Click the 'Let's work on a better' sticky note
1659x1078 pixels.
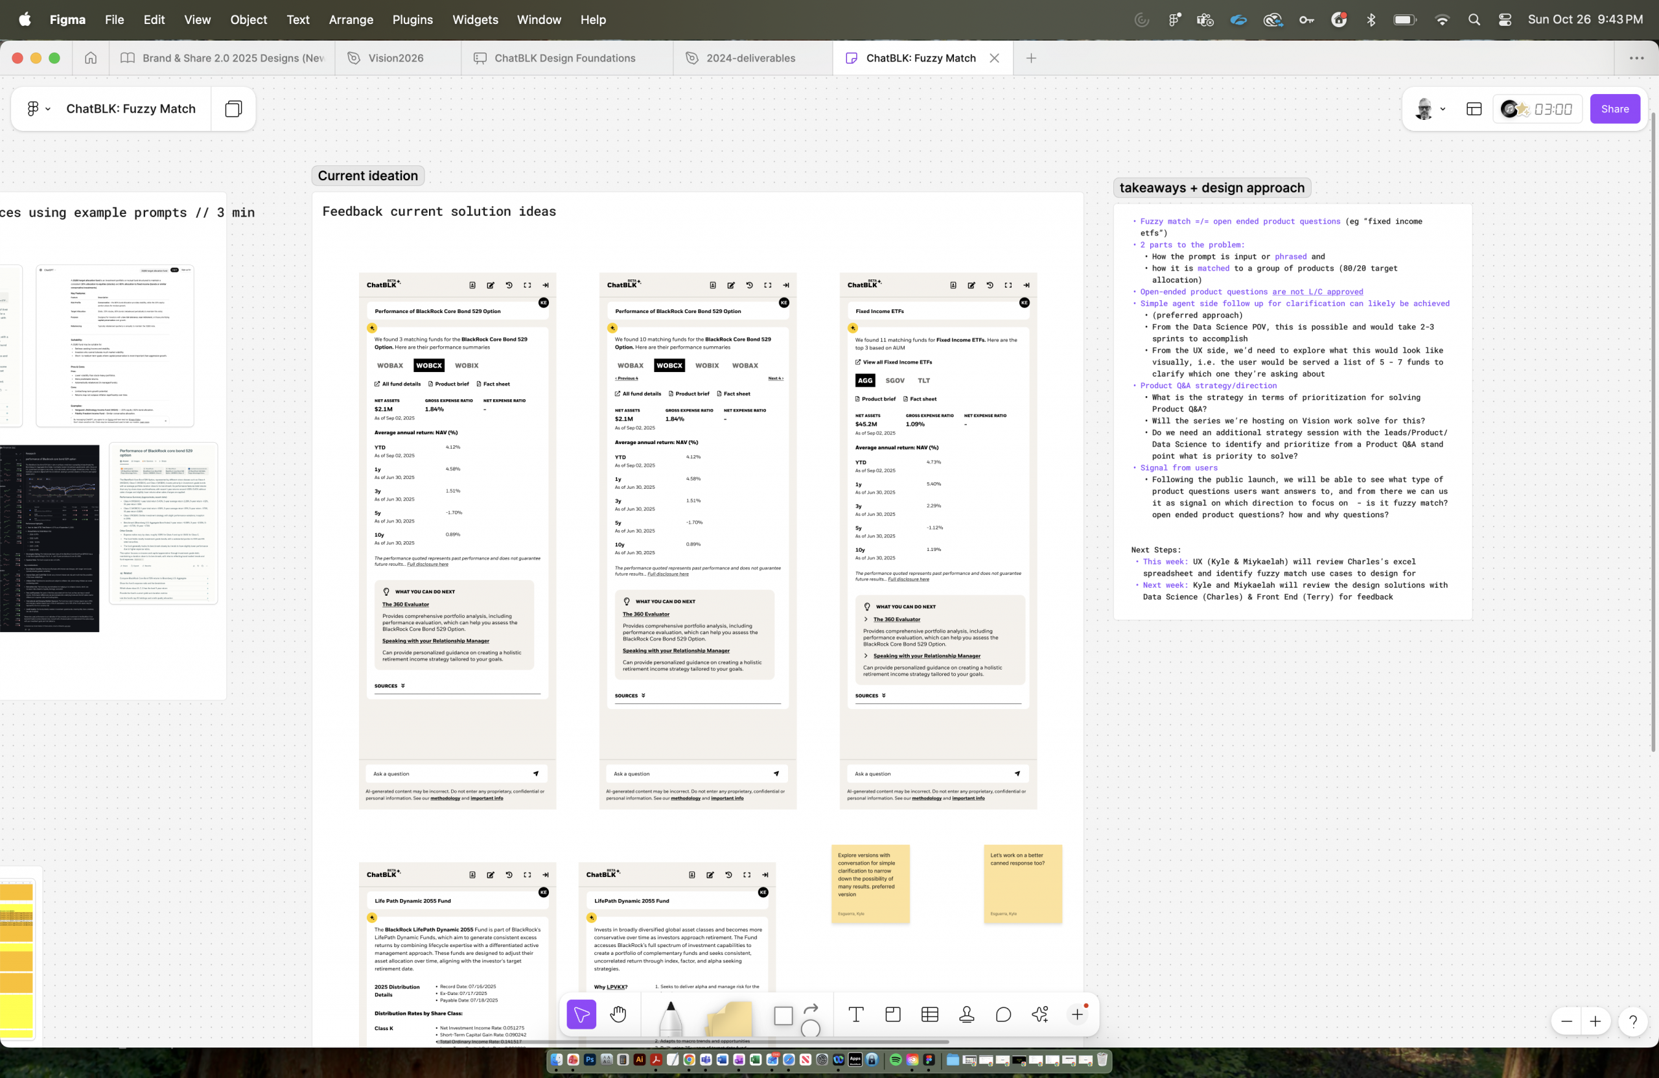[1023, 884]
